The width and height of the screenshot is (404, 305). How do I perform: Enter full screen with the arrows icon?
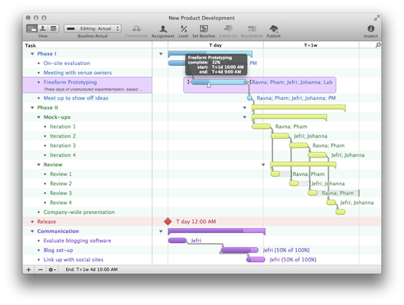click(x=376, y=18)
